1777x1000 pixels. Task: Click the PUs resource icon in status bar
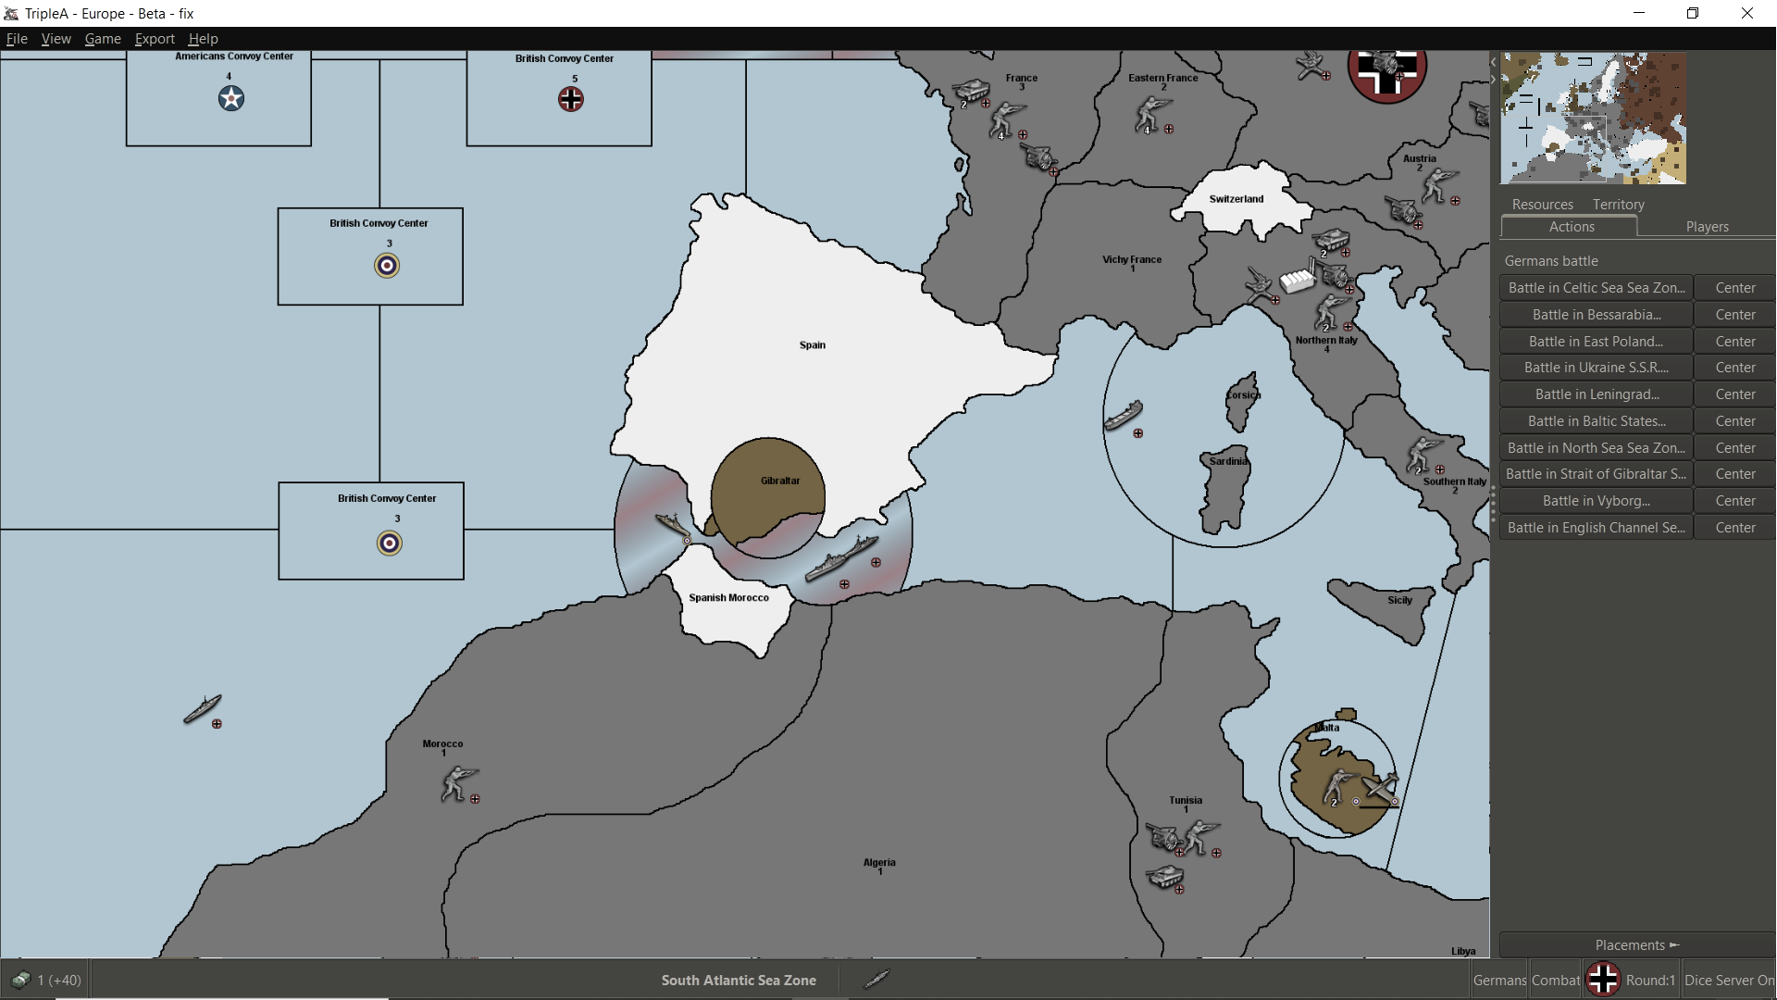[19, 980]
